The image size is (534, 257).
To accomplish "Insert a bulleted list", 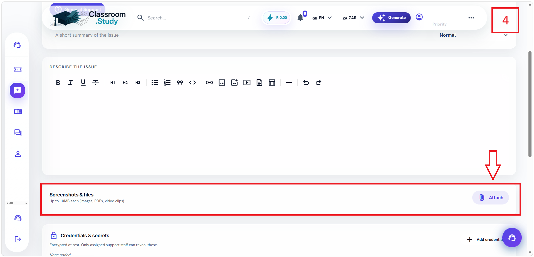I will point(155,83).
